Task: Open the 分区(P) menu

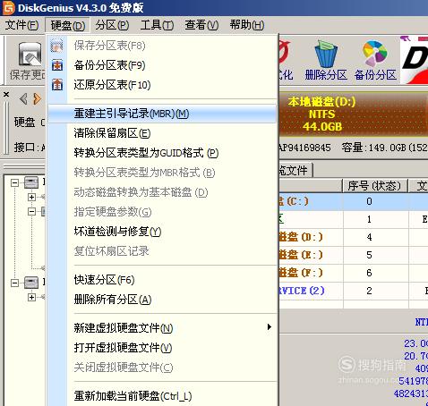Action: coord(112,25)
